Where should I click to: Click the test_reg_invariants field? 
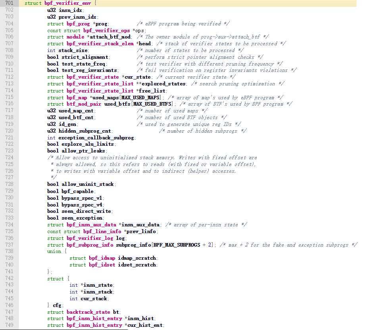pos(89,70)
